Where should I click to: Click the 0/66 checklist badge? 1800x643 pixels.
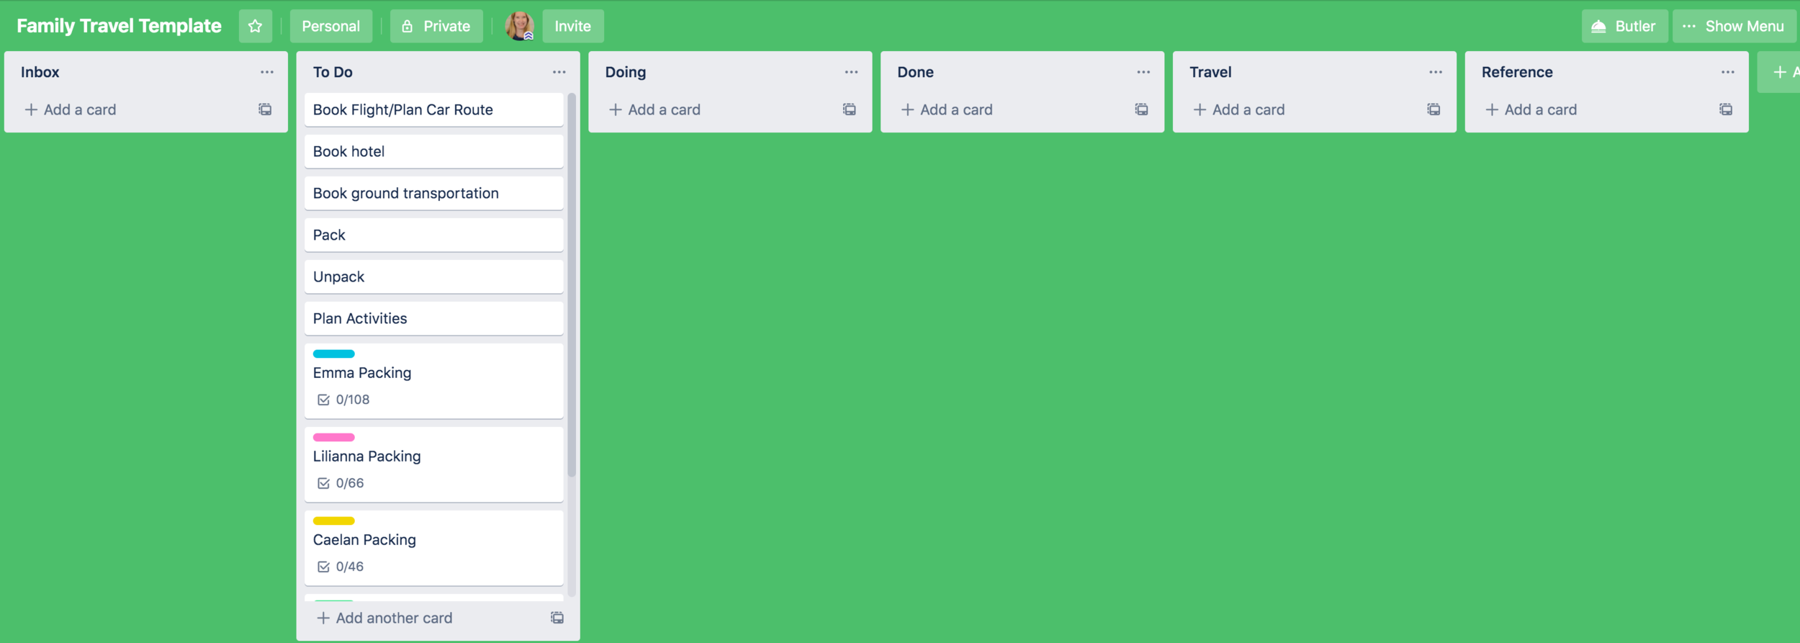coord(341,483)
